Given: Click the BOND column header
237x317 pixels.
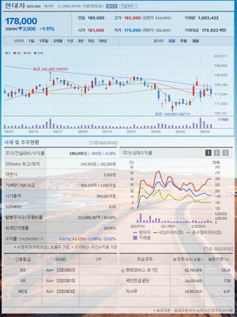Looking at the screenshot, I should click(60, 260).
